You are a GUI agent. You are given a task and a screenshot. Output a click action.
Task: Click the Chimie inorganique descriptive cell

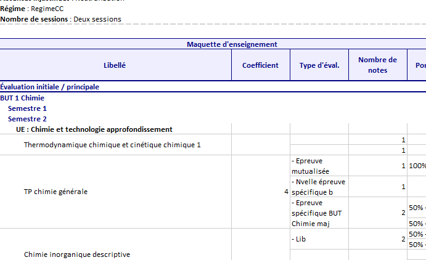(x=77, y=254)
